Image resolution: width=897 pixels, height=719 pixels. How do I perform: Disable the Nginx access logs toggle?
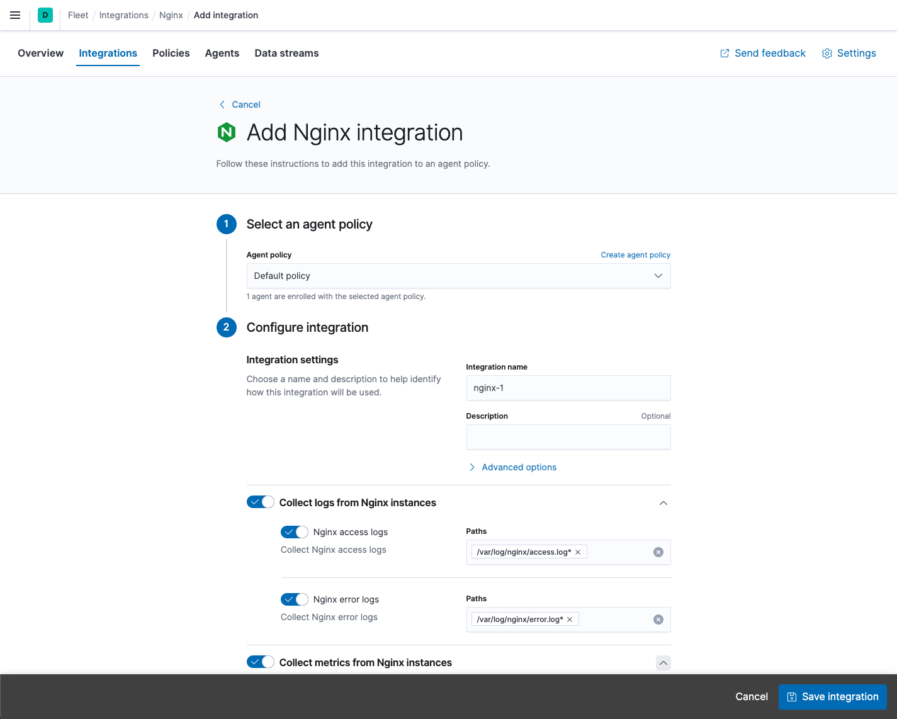tap(294, 531)
